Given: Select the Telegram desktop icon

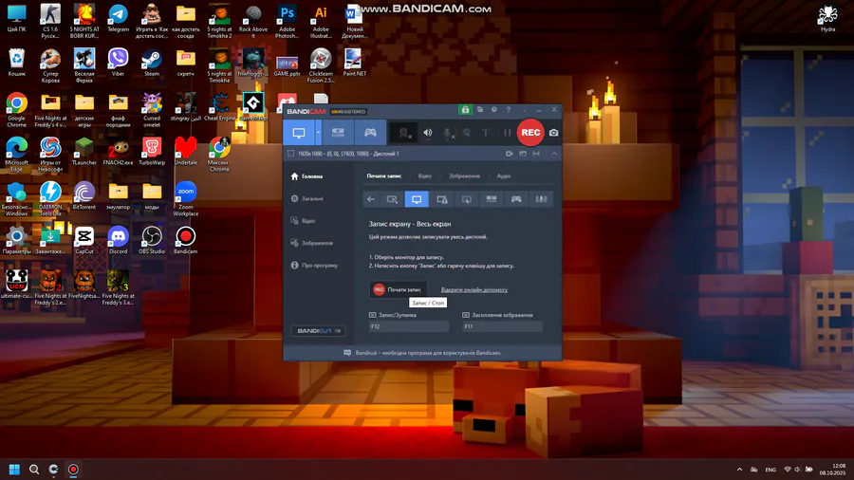Looking at the screenshot, I should [119, 19].
